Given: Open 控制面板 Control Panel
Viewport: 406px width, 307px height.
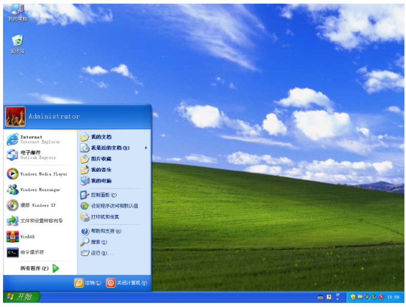Looking at the screenshot, I should pyautogui.click(x=103, y=195).
